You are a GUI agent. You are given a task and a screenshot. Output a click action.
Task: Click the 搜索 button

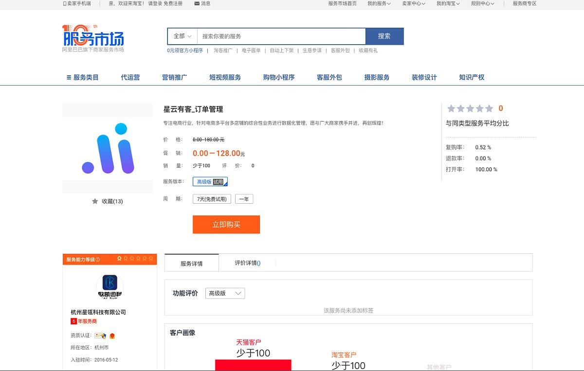384,36
